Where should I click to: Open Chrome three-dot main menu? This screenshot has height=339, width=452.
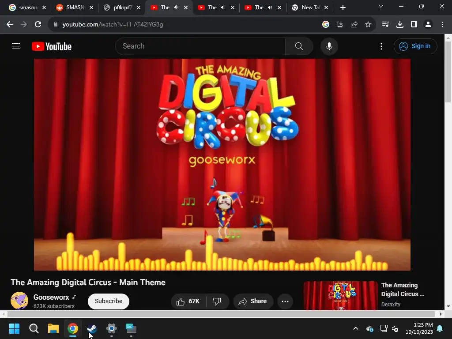pyautogui.click(x=442, y=25)
